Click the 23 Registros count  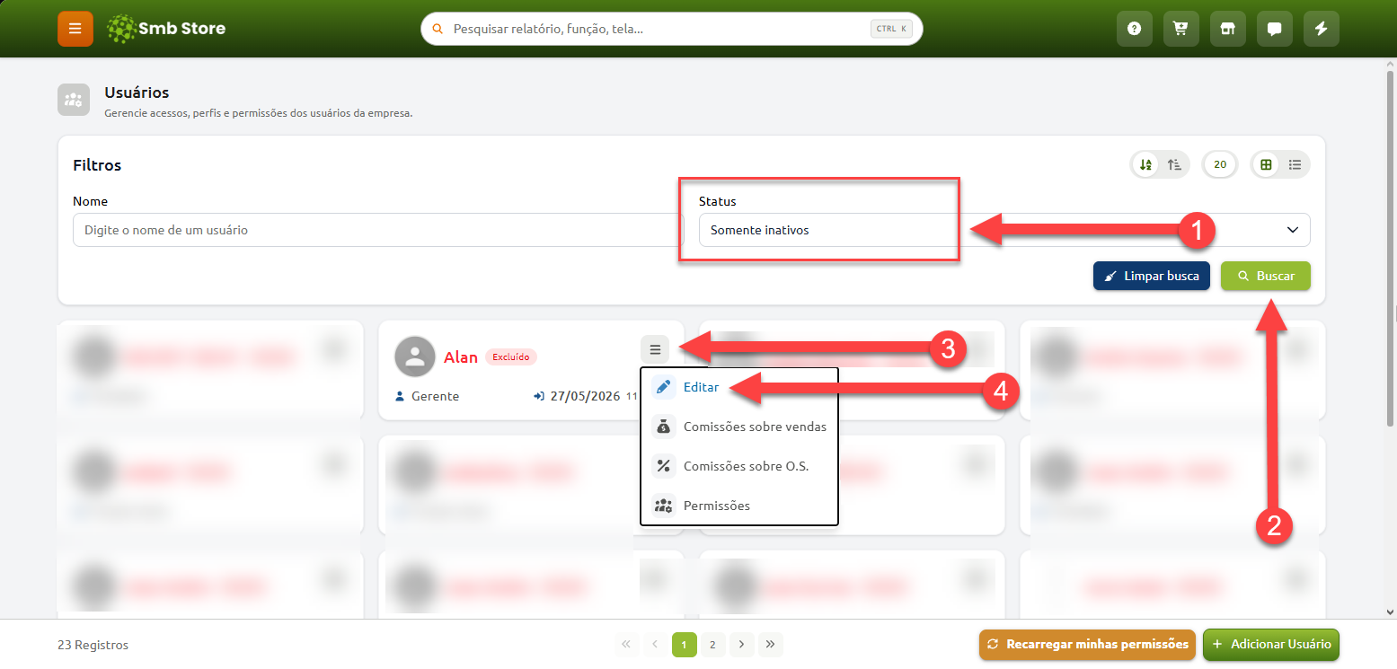click(x=93, y=645)
